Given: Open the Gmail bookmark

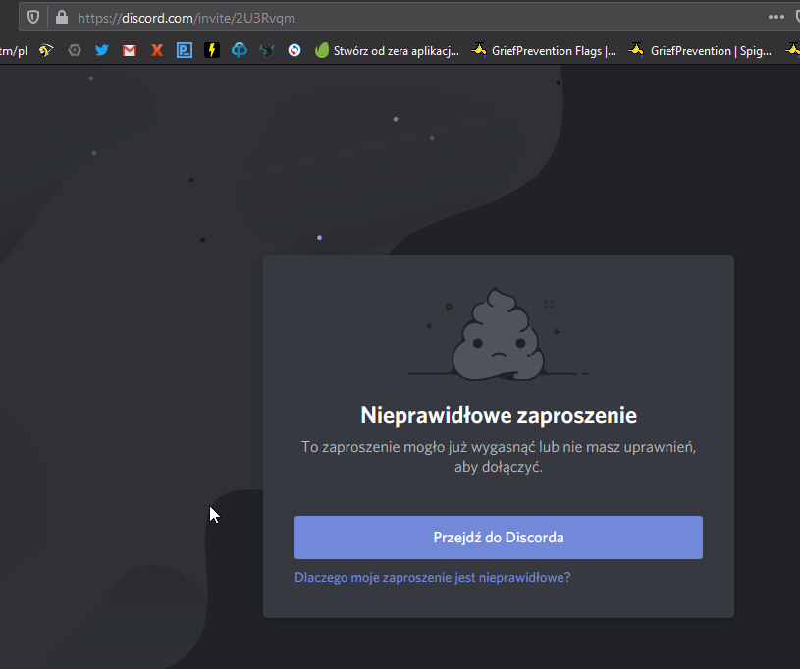Looking at the screenshot, I should pos(129,50).
